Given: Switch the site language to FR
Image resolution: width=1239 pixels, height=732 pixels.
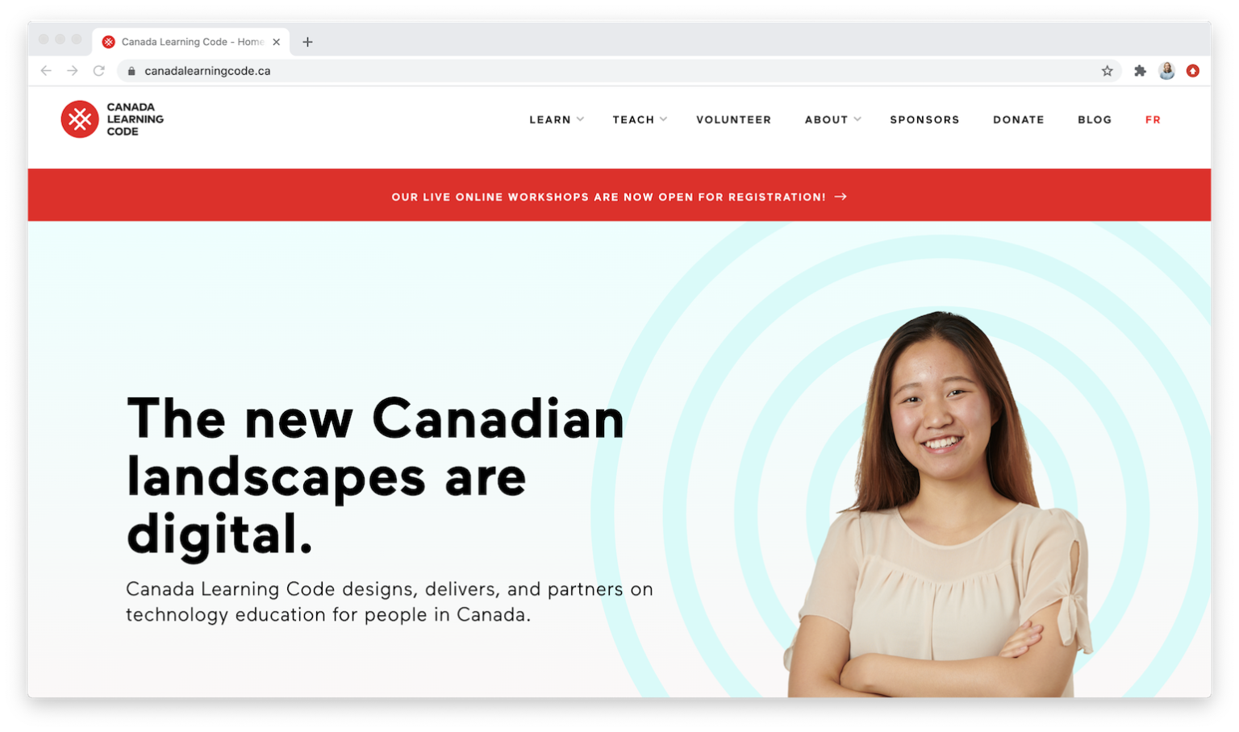Looking at the screenshot, I should (1153, 119).
